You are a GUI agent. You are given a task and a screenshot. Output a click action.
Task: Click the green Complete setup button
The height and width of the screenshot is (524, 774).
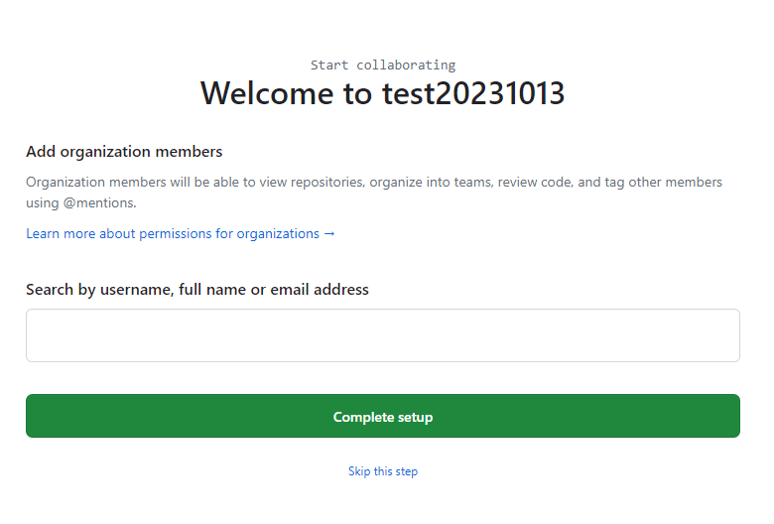(x=383, y=416)
